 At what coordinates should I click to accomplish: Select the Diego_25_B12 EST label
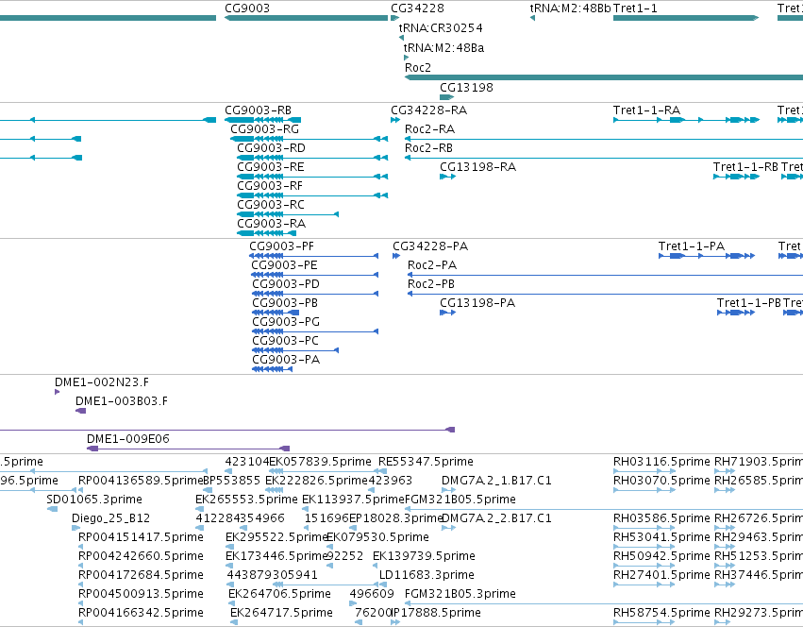[110, 518]
